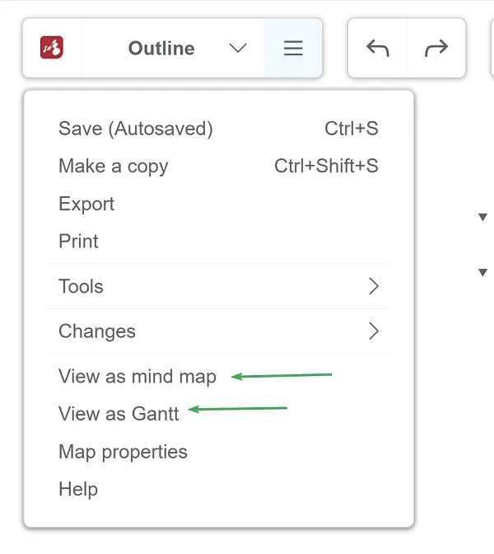Open the hamburger menu icon
This screenshot has height=554, width=494.
[293, 49]
